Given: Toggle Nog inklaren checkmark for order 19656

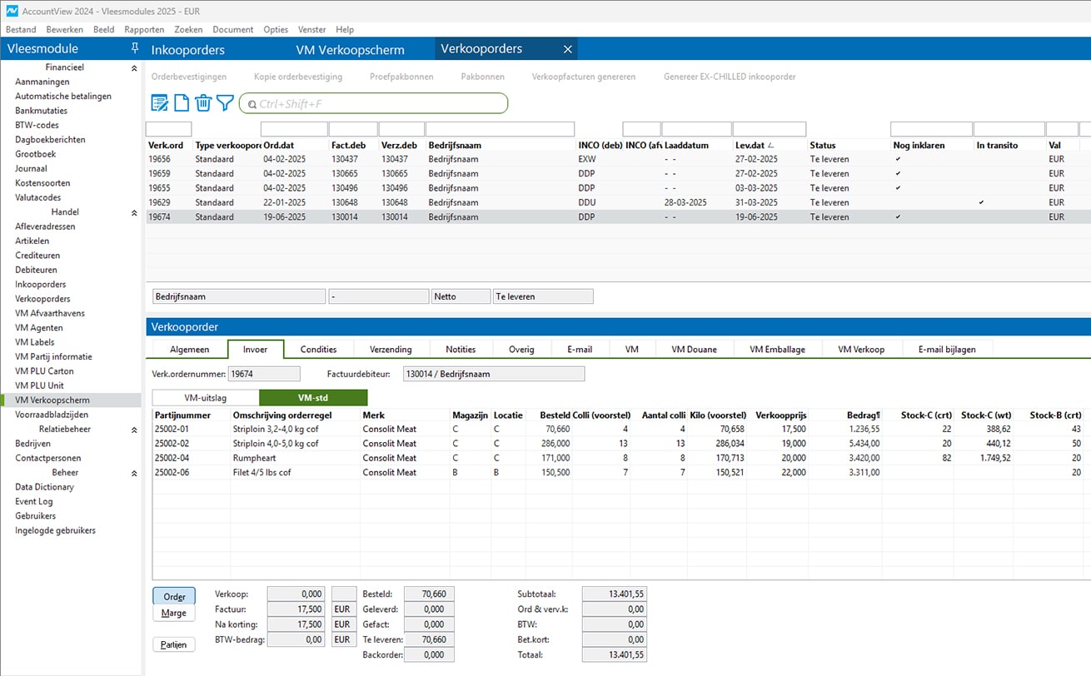Looking at the screenshot, I should click(x=898, y=159).
